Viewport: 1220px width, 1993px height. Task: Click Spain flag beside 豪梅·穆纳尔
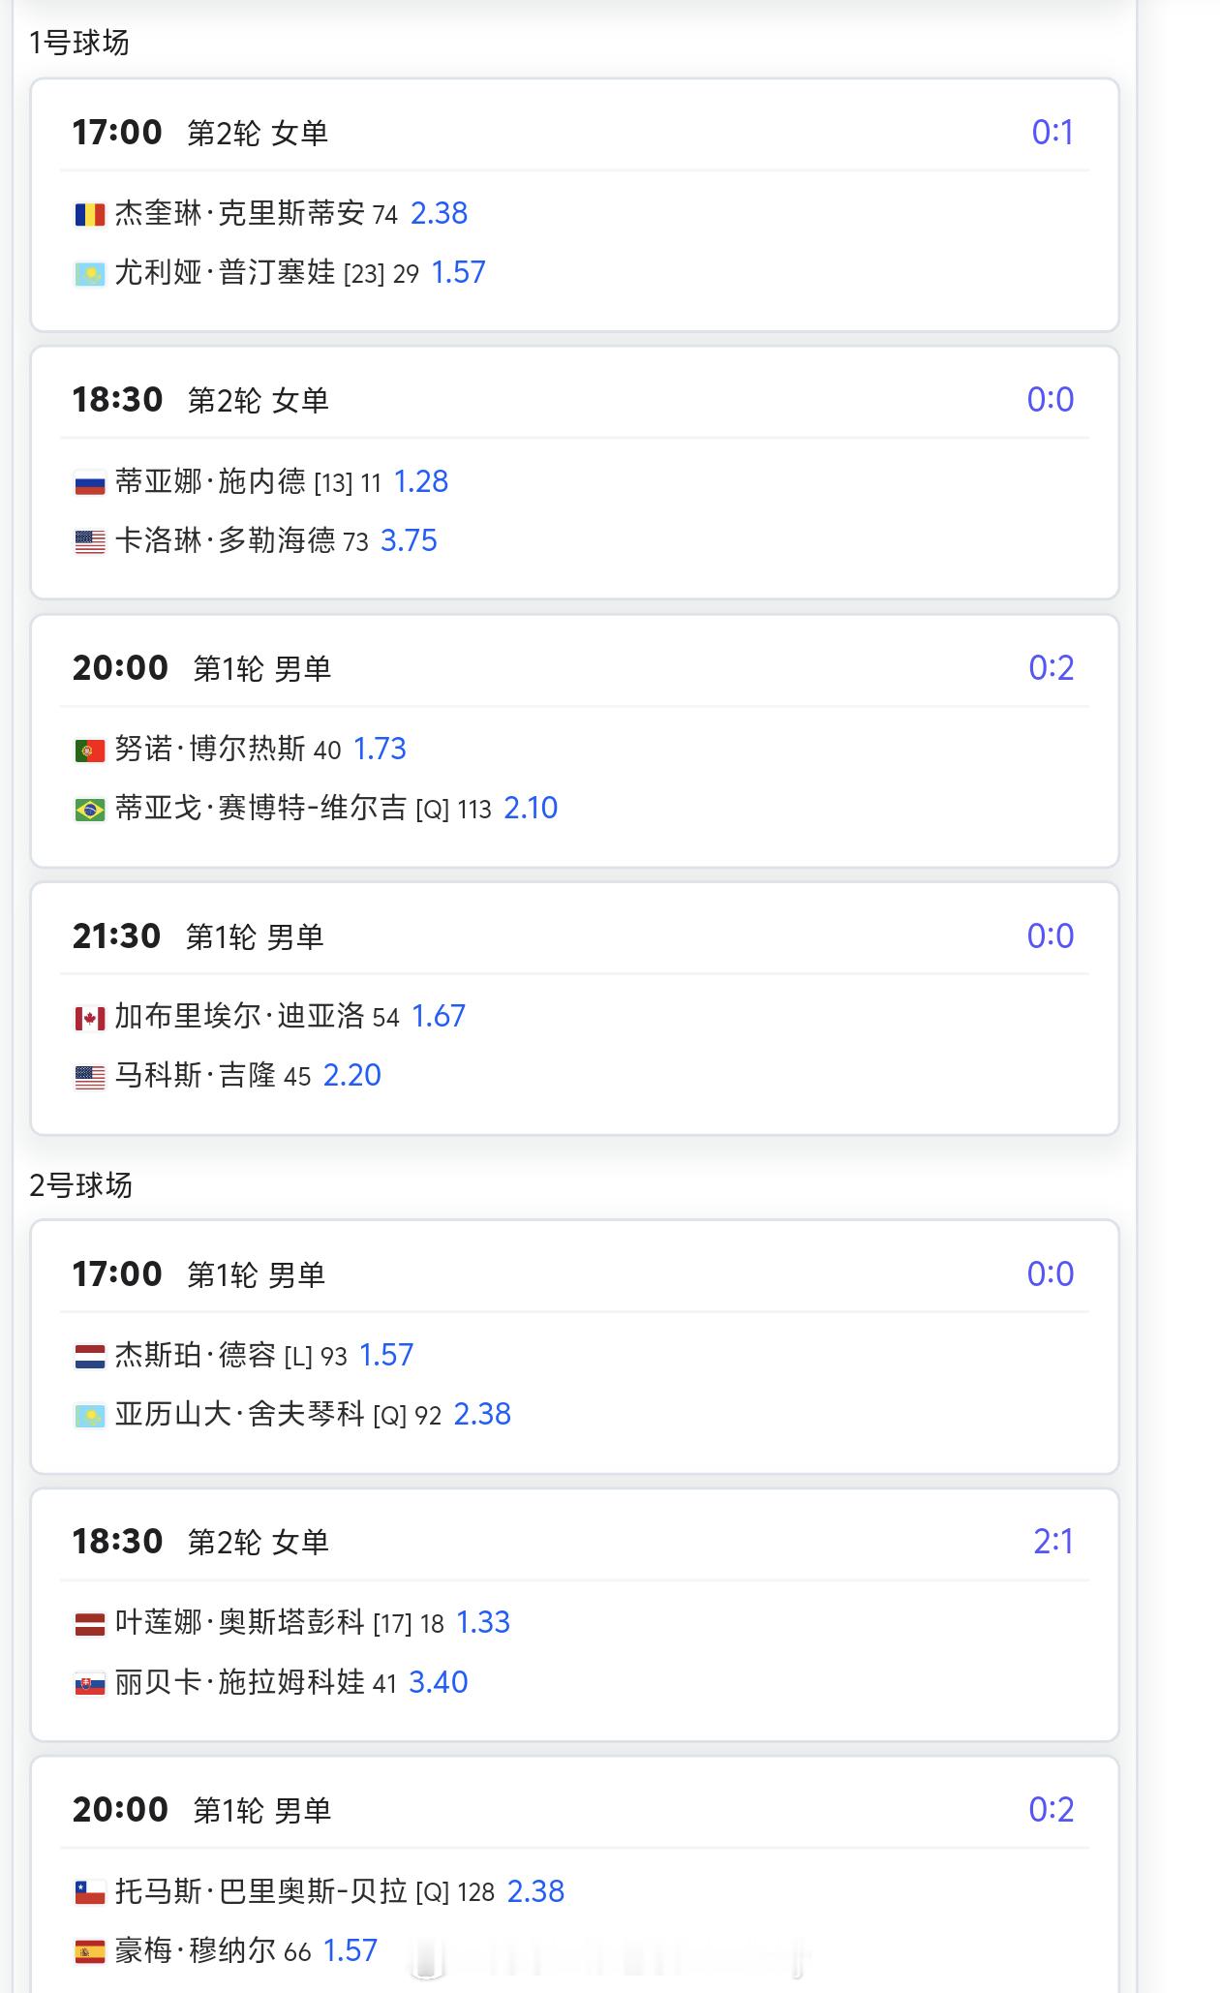tap(89, 1952)
